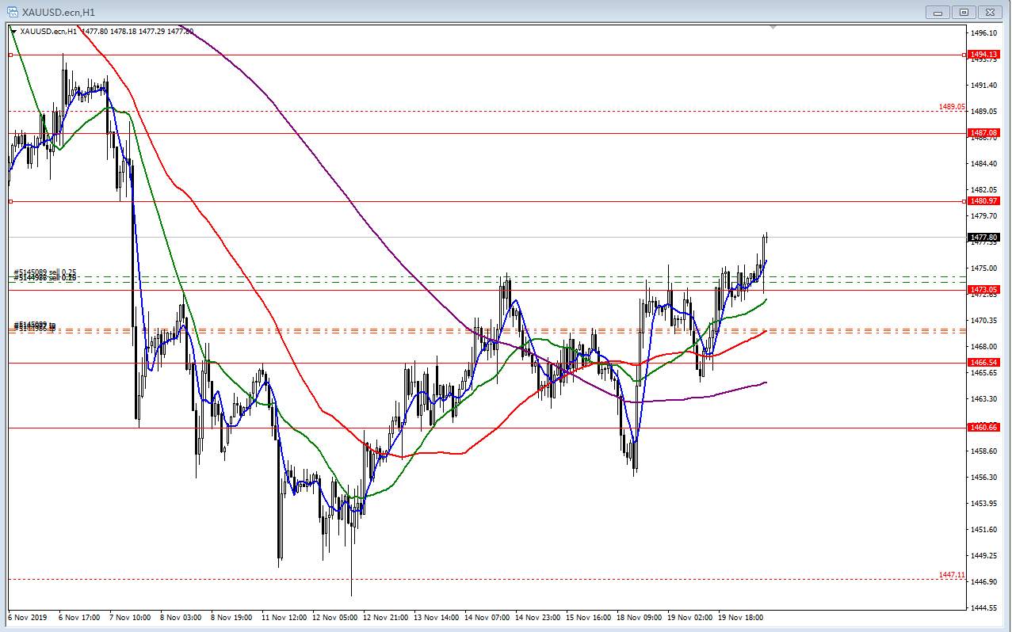
Task: Click the 6 Nov 17:00 time label
Action: 80,616
